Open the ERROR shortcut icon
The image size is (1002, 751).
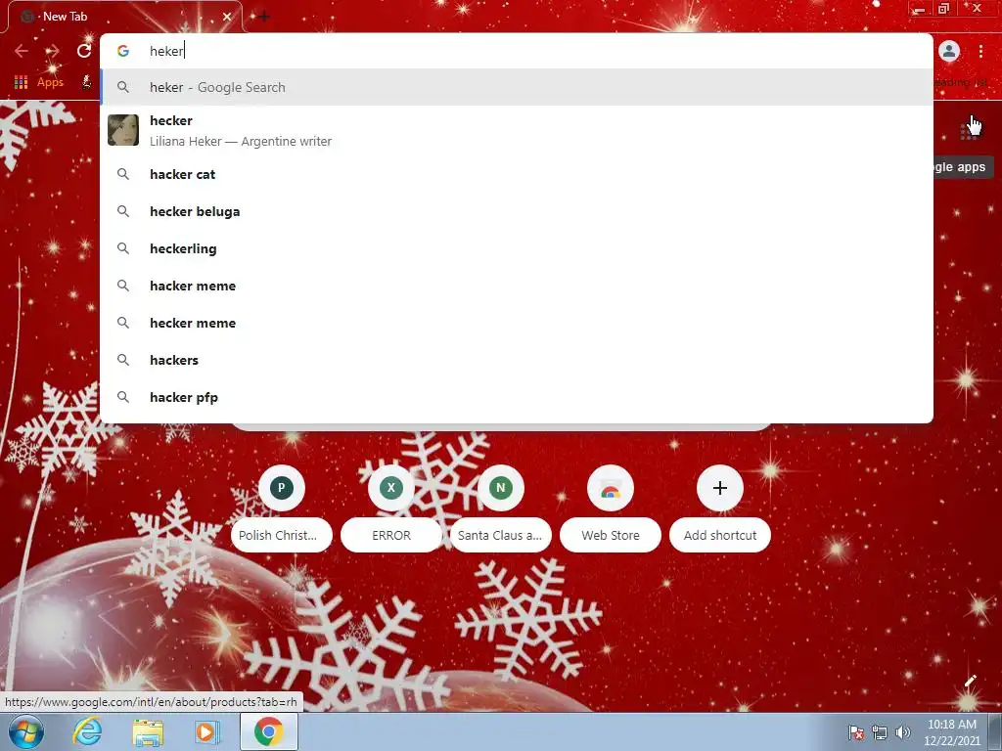[x=391, y=488]
